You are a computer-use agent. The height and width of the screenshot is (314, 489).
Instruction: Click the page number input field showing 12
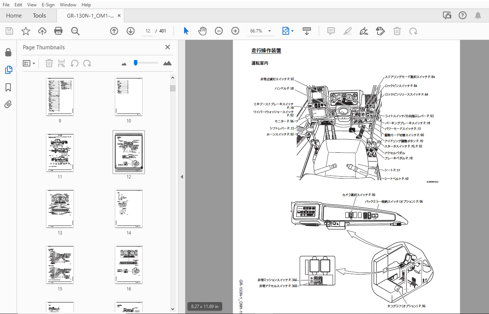click(x=148, y=31)
